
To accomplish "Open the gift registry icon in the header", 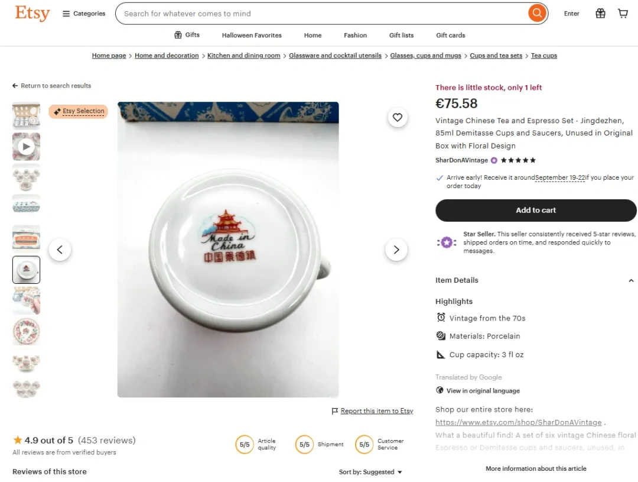I will tap(600, 13).
